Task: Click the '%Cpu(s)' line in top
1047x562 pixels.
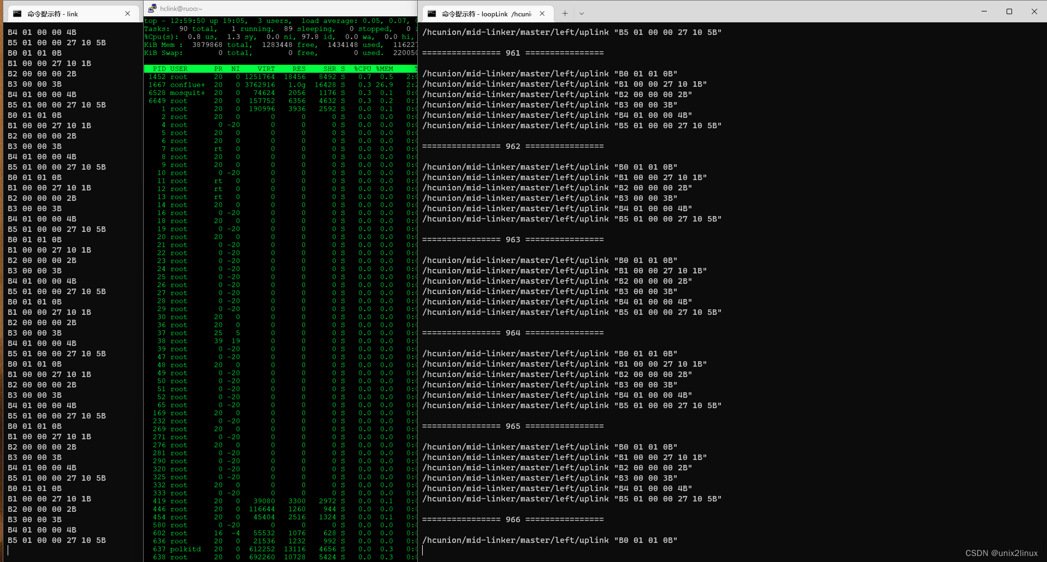Action: pos(280,37)
